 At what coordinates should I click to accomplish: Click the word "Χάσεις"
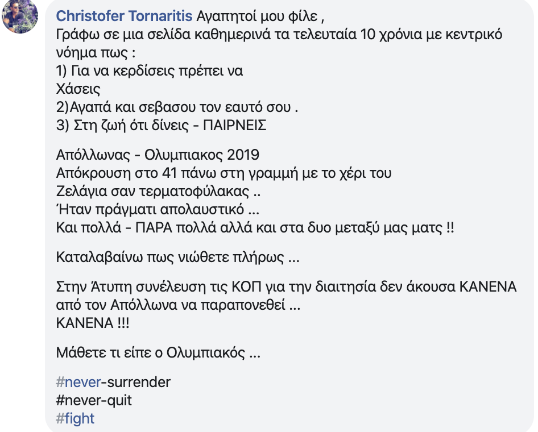pos(78,89)
